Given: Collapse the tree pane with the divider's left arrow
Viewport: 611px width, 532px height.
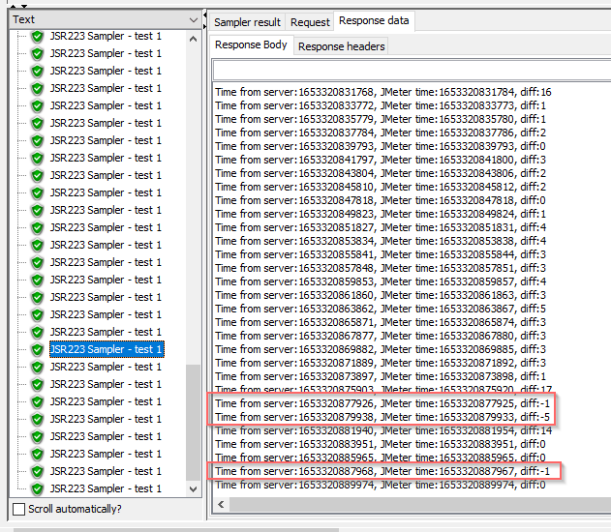Looking at the screenshot, I should coord(205,15).
